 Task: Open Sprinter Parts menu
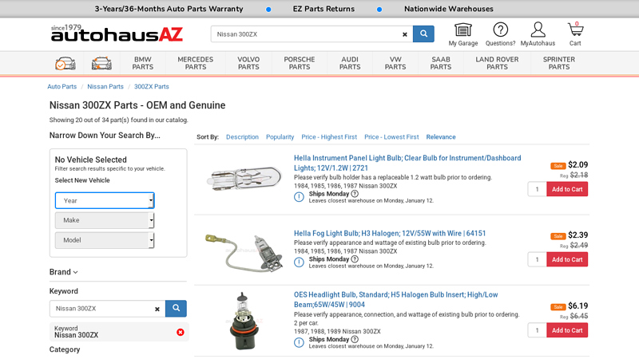point(559,63)
